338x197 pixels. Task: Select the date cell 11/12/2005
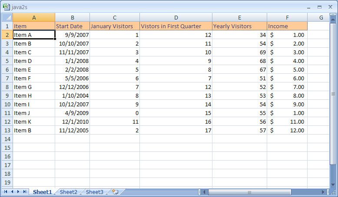[73, 130]
